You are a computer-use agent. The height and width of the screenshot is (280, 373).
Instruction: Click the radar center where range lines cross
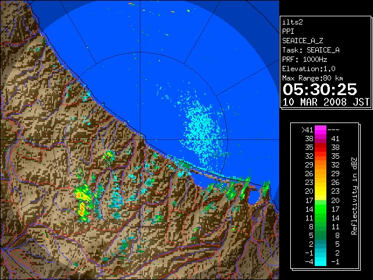click(140, 140)
